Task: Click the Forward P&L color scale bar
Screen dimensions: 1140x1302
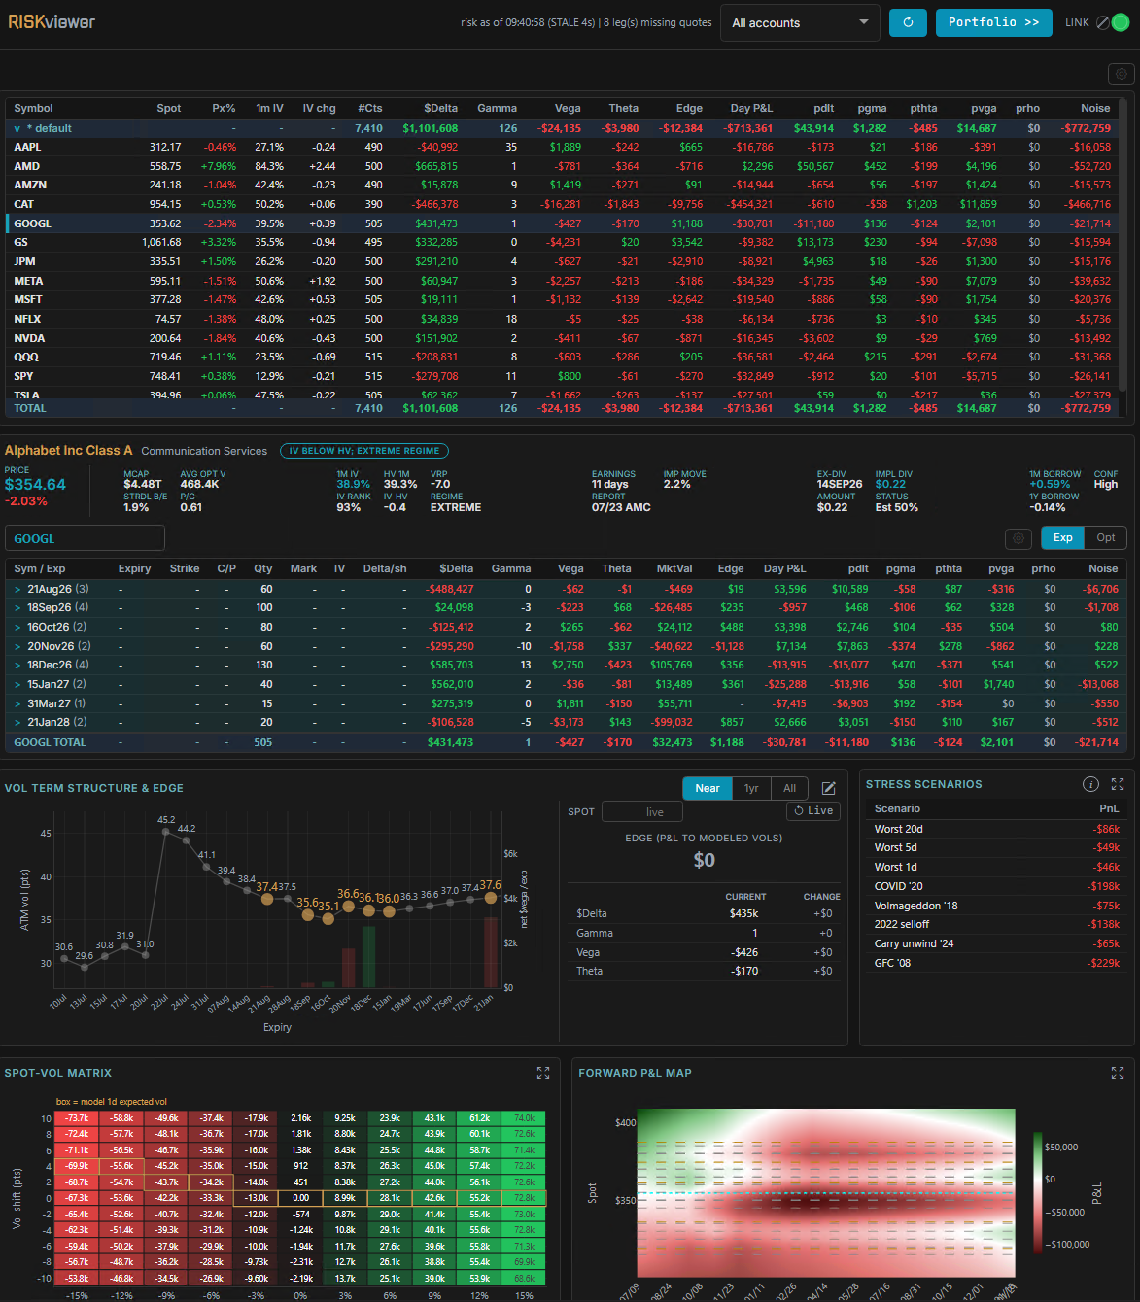Action: pos(1037,1191)
